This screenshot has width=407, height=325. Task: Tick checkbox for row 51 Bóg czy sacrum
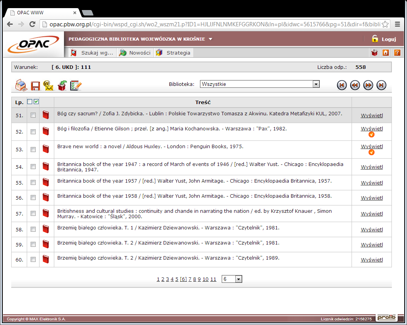coord(33,115)
